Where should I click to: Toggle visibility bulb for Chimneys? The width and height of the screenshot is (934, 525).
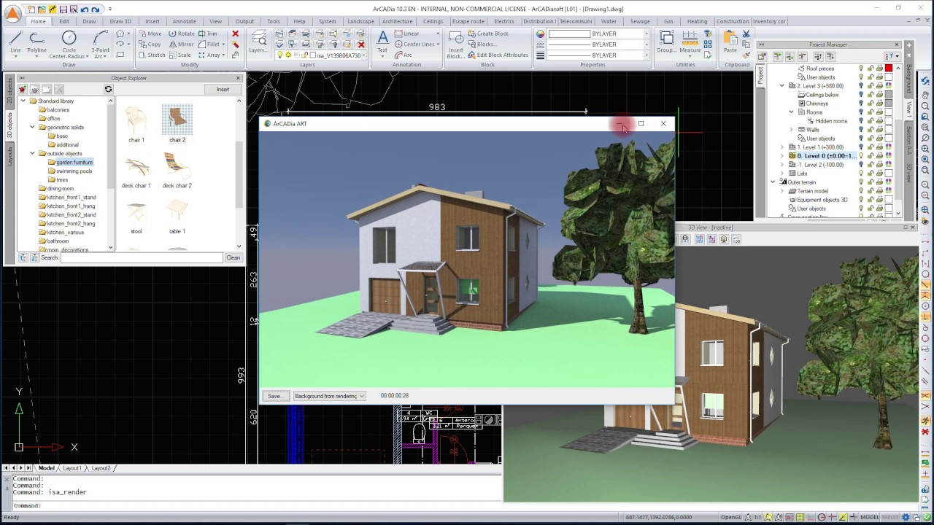861,104
